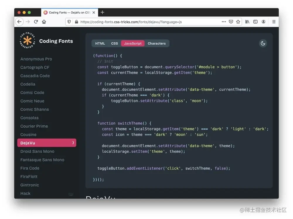The height and width of the screenshot is (219, 293).
Task: Choose Fira Code font in sidebar
Action: [x=30, y=168]
